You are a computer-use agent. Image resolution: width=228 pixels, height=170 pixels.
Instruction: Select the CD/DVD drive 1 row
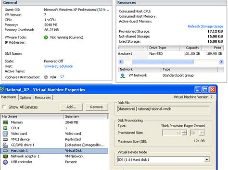[x=54, y=145]
